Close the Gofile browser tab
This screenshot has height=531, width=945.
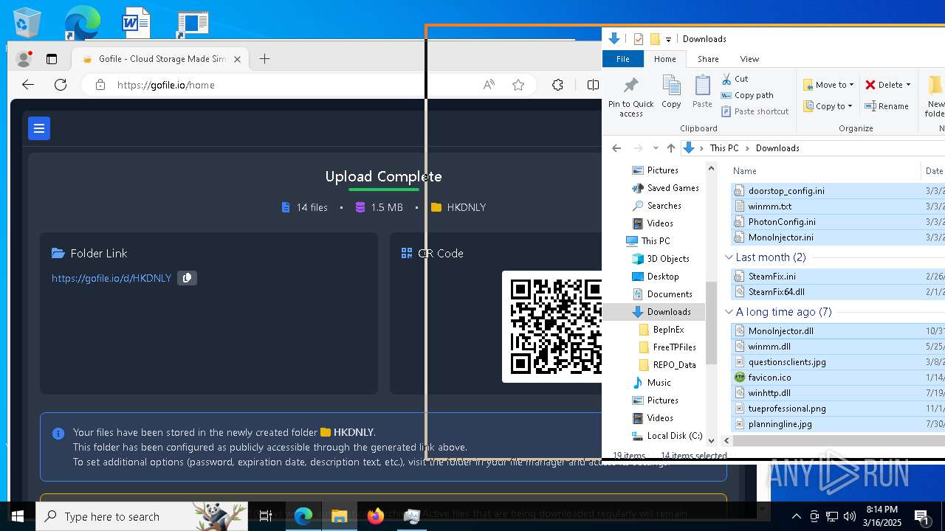(237, 59)
